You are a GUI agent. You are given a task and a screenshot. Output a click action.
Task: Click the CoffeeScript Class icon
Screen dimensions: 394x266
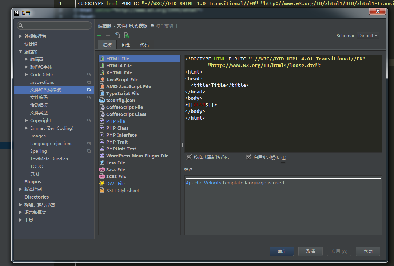[x=102, y=114]
